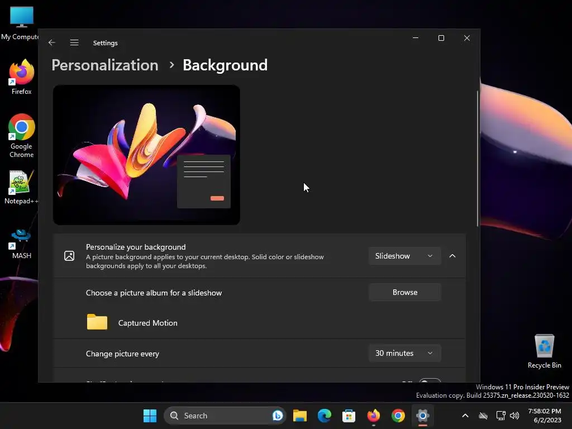Click the Bing icon in the search box
Image resolution: width=572 pixels, height=429 pixels.
(x=278, y=416)
